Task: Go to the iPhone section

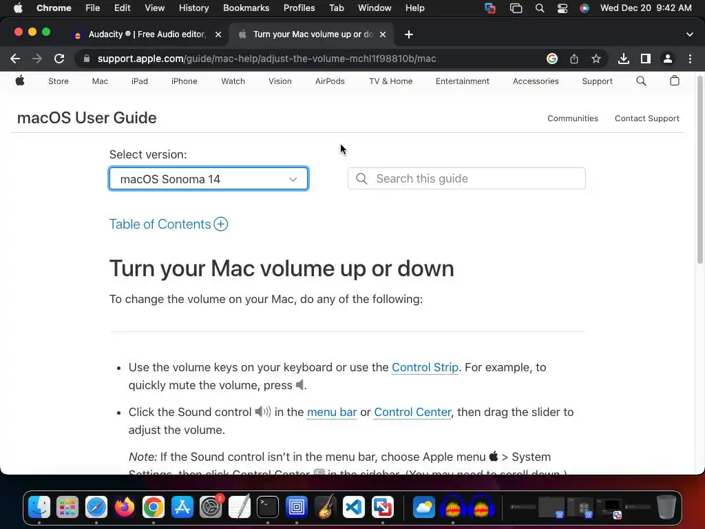Action: [184, 81]
